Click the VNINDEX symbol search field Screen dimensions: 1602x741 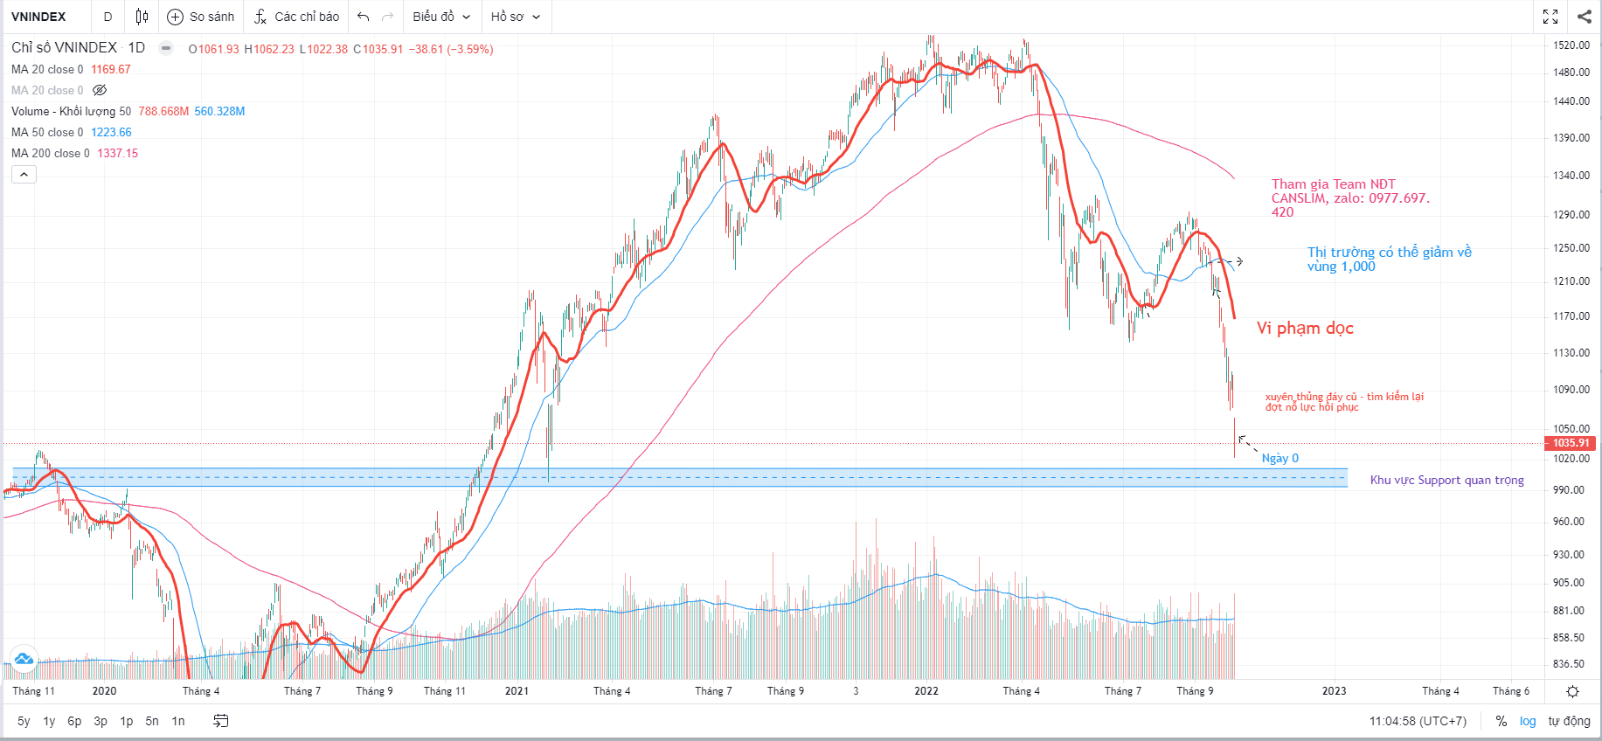click(38, 17)
